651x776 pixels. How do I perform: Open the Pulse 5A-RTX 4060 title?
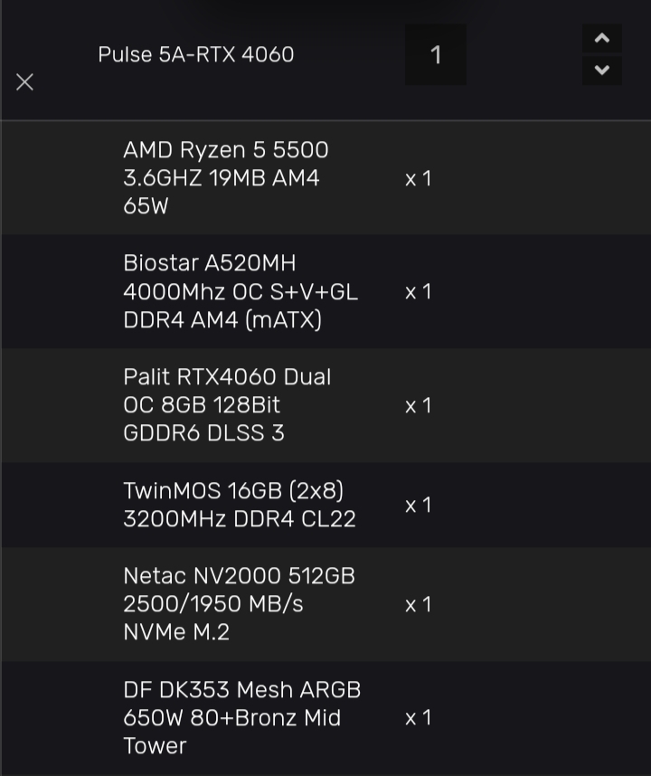pyautogui.click(x=196, y=54)
